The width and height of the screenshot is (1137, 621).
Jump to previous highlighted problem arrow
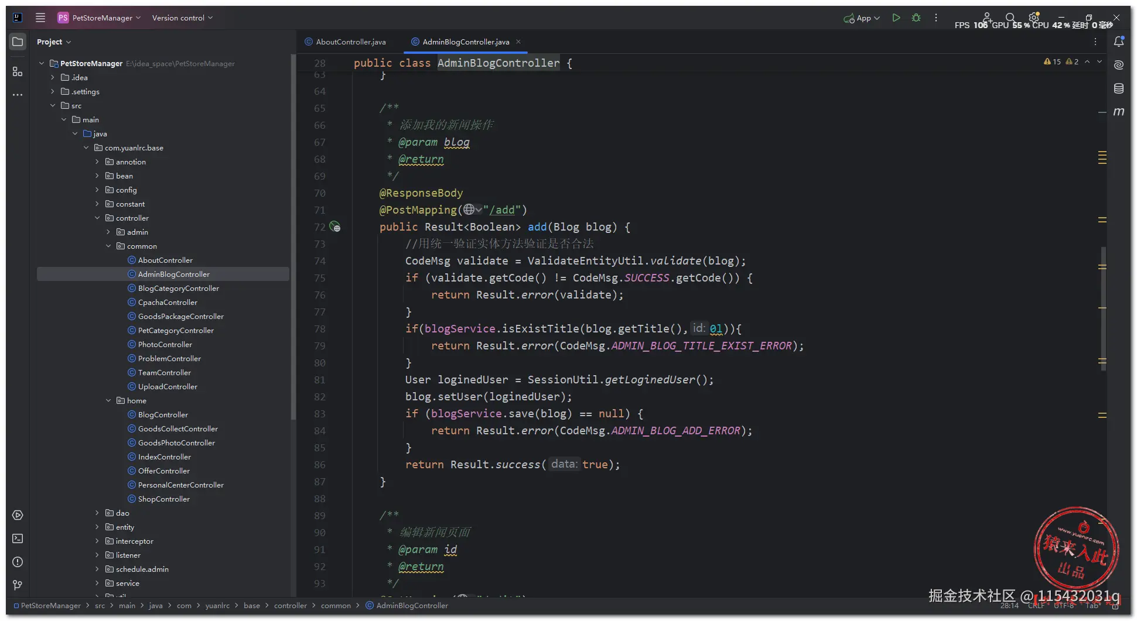[x=1087, y=61]
